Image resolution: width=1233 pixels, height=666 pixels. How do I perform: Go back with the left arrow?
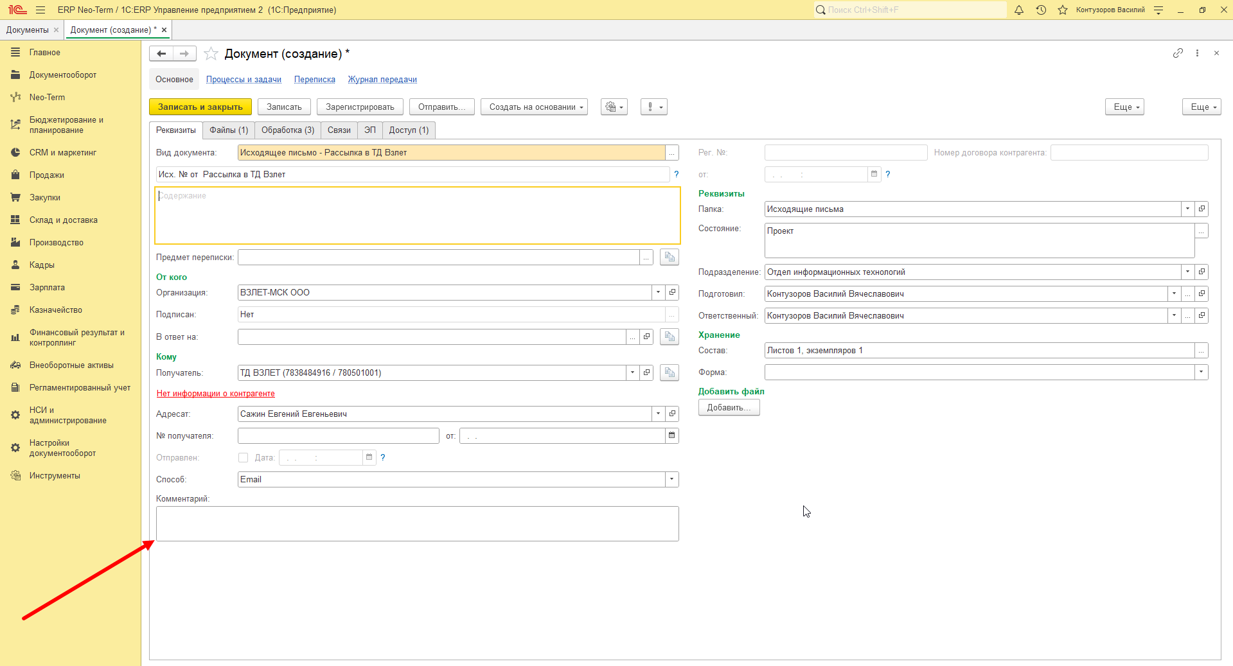click(x=161, y=53)
